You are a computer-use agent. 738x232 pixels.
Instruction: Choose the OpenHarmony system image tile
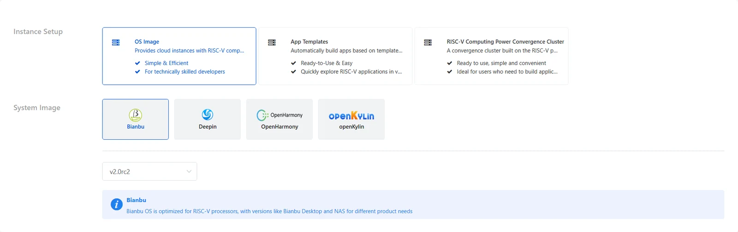[280, 119]
